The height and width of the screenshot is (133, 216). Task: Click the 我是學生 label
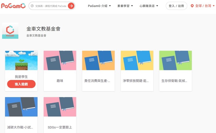click(21, 77)
